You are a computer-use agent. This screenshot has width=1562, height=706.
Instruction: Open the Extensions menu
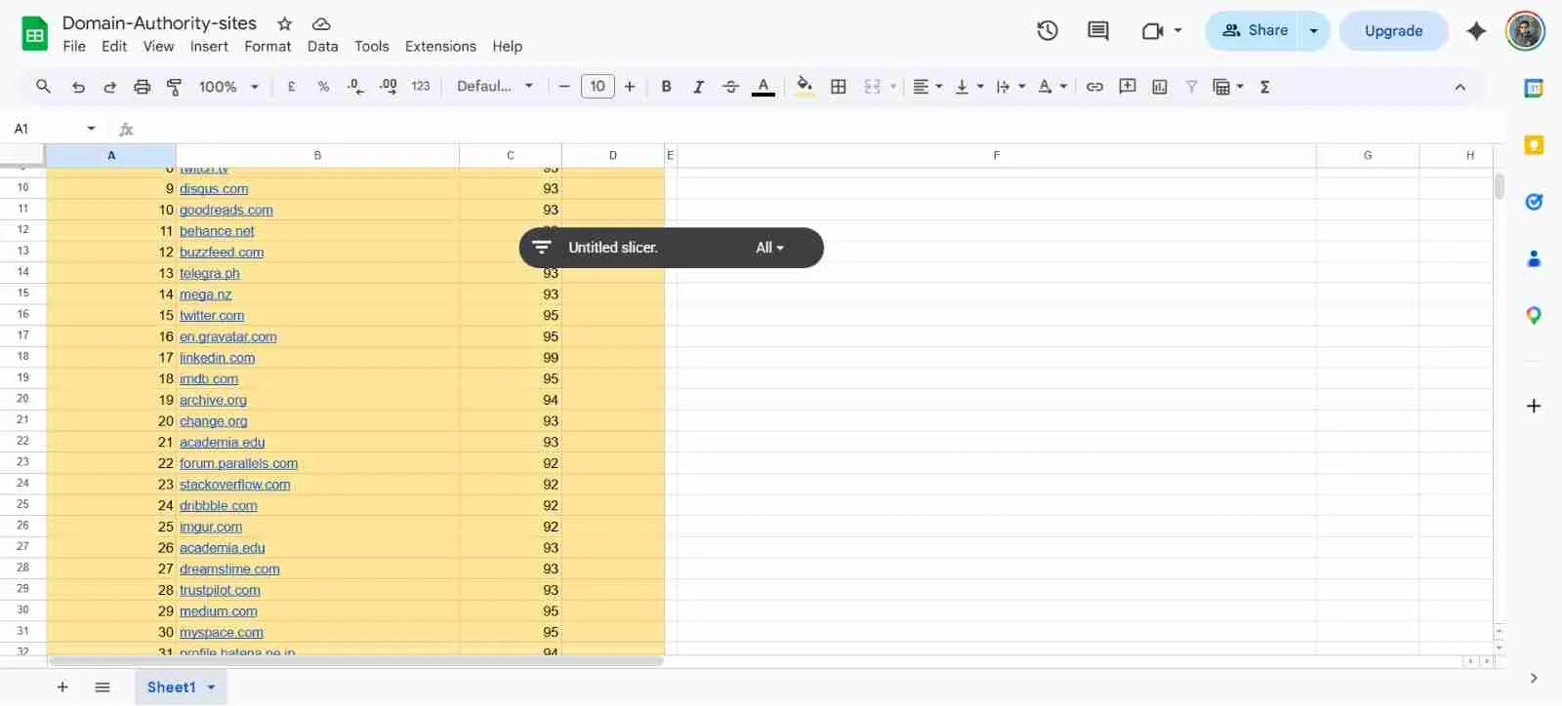click(x=440, y=46)
